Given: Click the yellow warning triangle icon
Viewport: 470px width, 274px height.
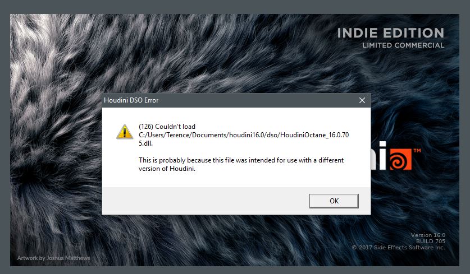Looking at the screenshot, I should coord(125,132).
